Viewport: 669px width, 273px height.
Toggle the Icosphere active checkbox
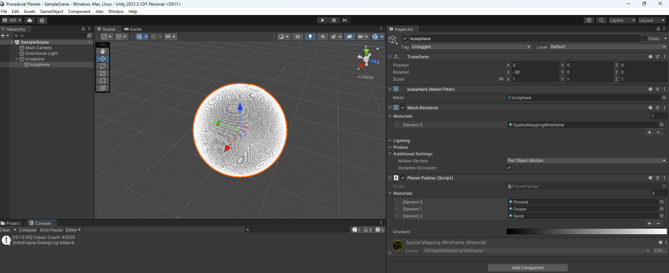[x=405, y=38]
